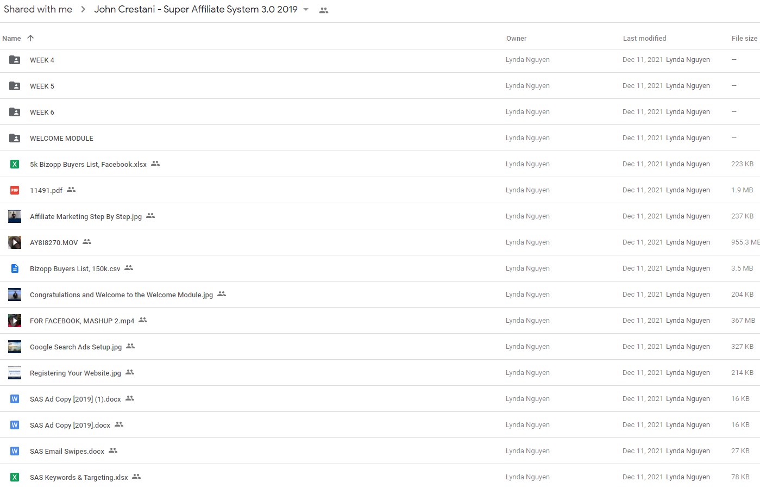Click shared icon beside Bizopp Buyers List, 150k.csv

[129, 268]
